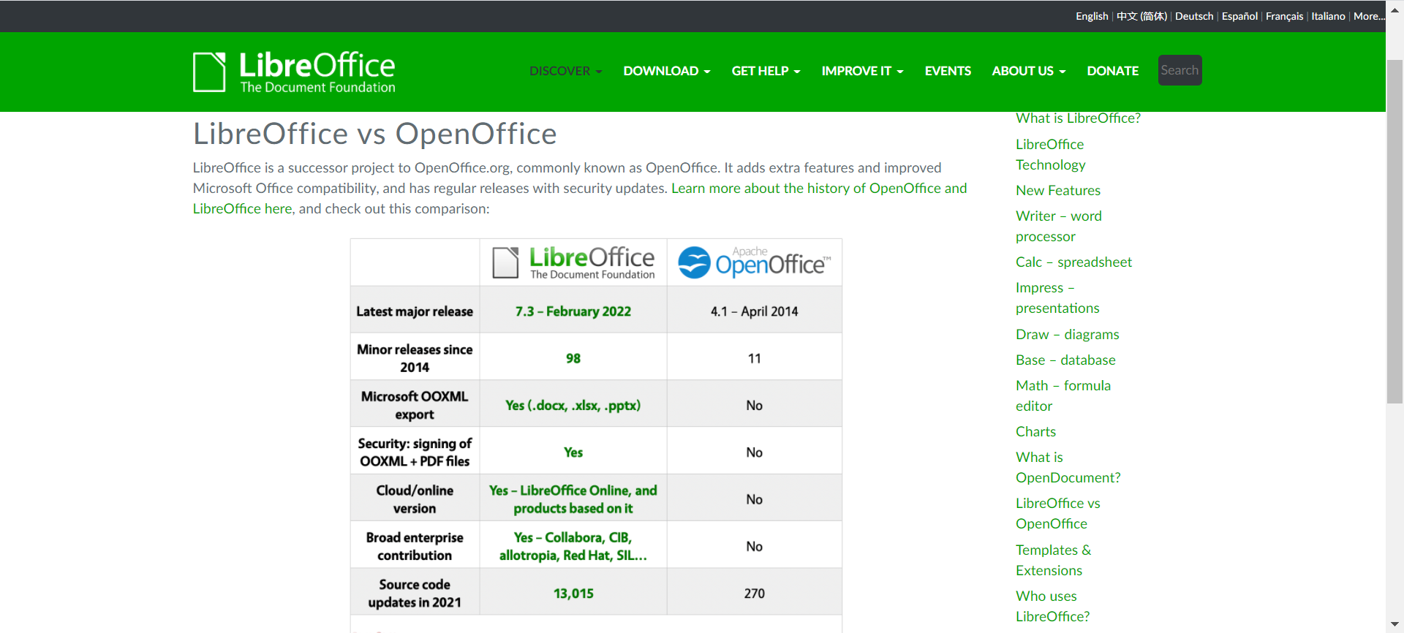The width and height of the screenshot is (1404, 633).
Task: Go to the EVENTS page
Action: [x=948, y=71]
